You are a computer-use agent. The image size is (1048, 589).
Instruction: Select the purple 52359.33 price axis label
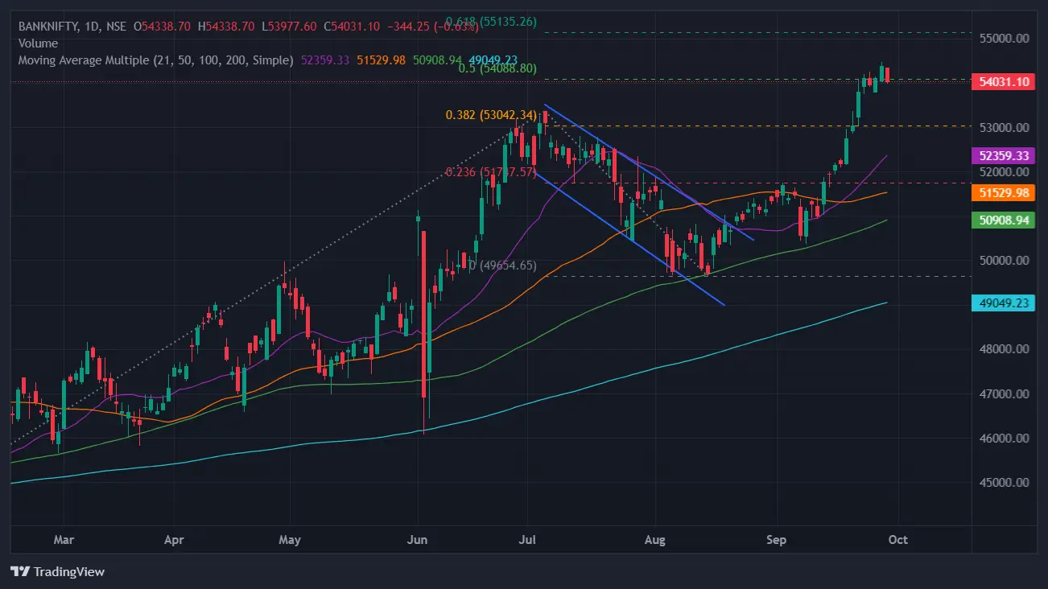[x=1002, y=156]
